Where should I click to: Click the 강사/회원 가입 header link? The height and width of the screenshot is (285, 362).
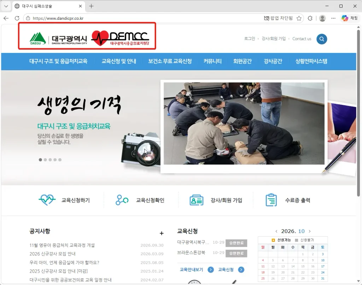(x=274, y=39)
